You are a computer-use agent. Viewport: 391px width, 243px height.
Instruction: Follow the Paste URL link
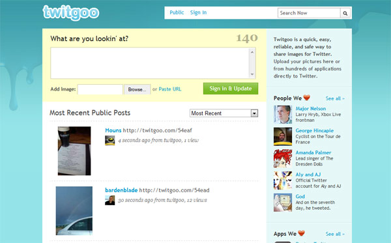[x=170, y=89]
